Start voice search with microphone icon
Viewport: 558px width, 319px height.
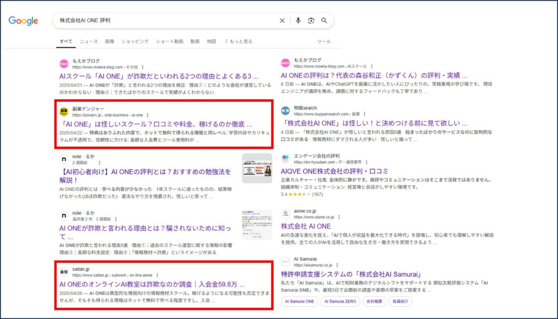point(298,21)
